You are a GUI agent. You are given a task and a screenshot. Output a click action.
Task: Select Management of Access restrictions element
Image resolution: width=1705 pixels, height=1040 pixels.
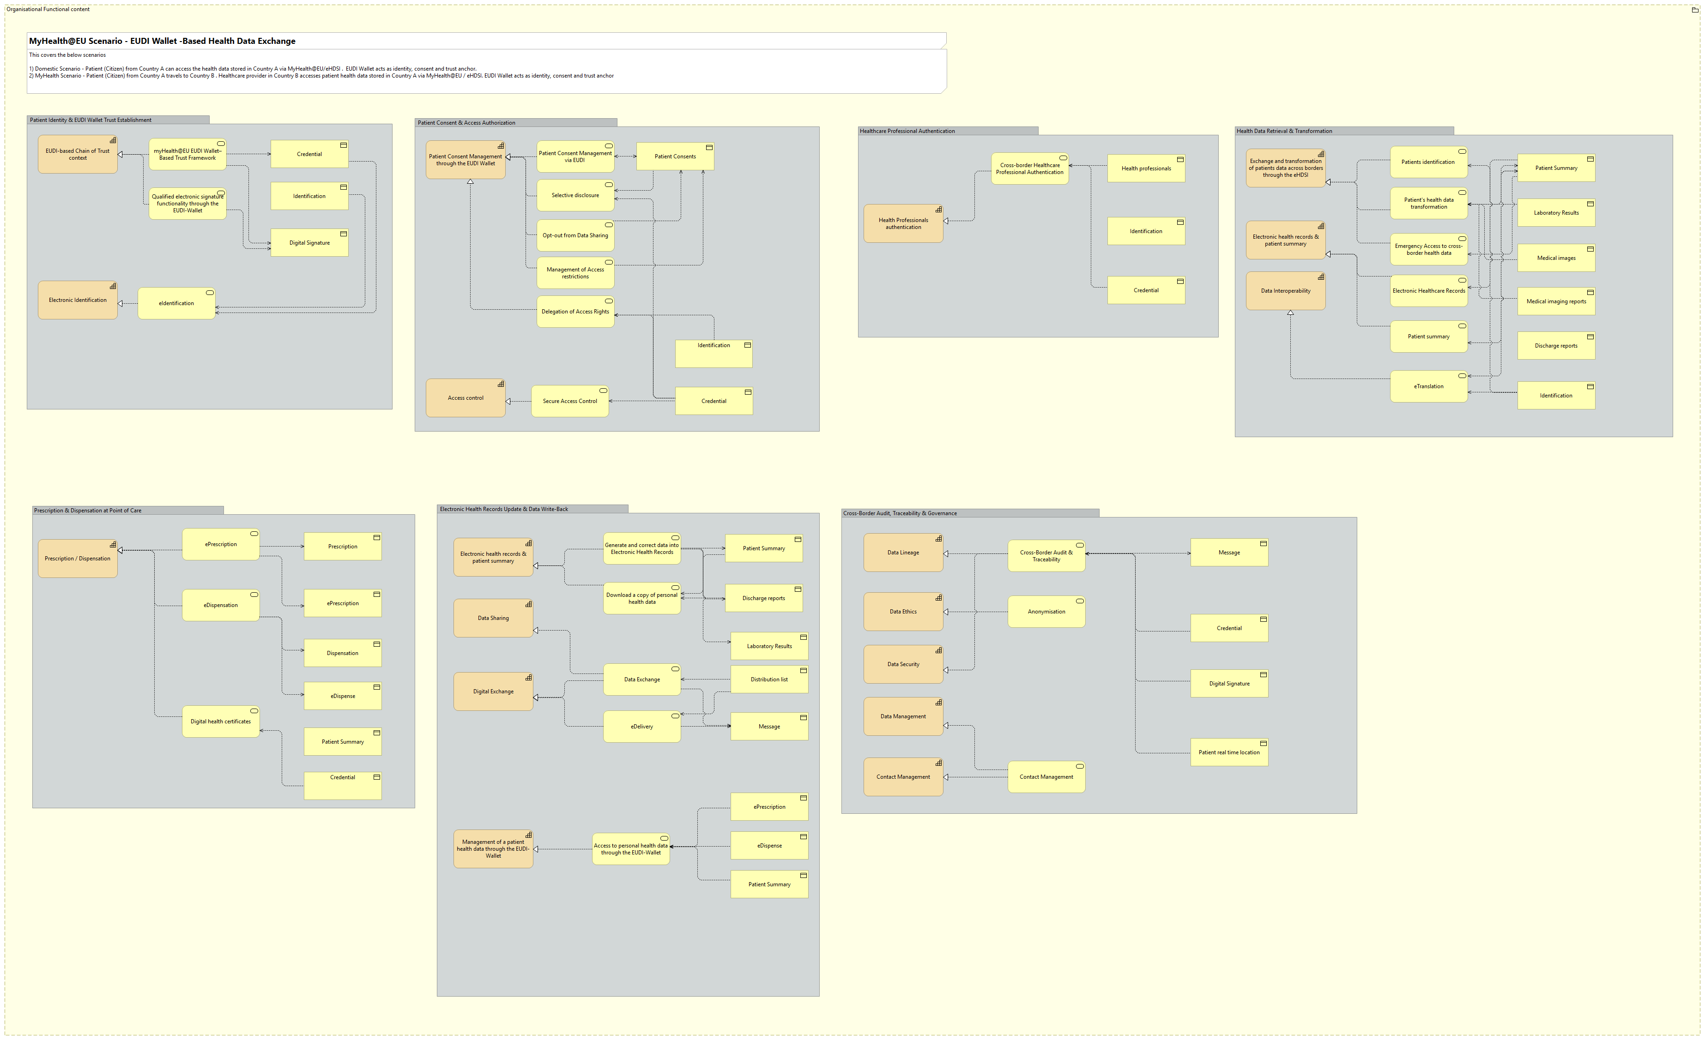coord(576,273)
